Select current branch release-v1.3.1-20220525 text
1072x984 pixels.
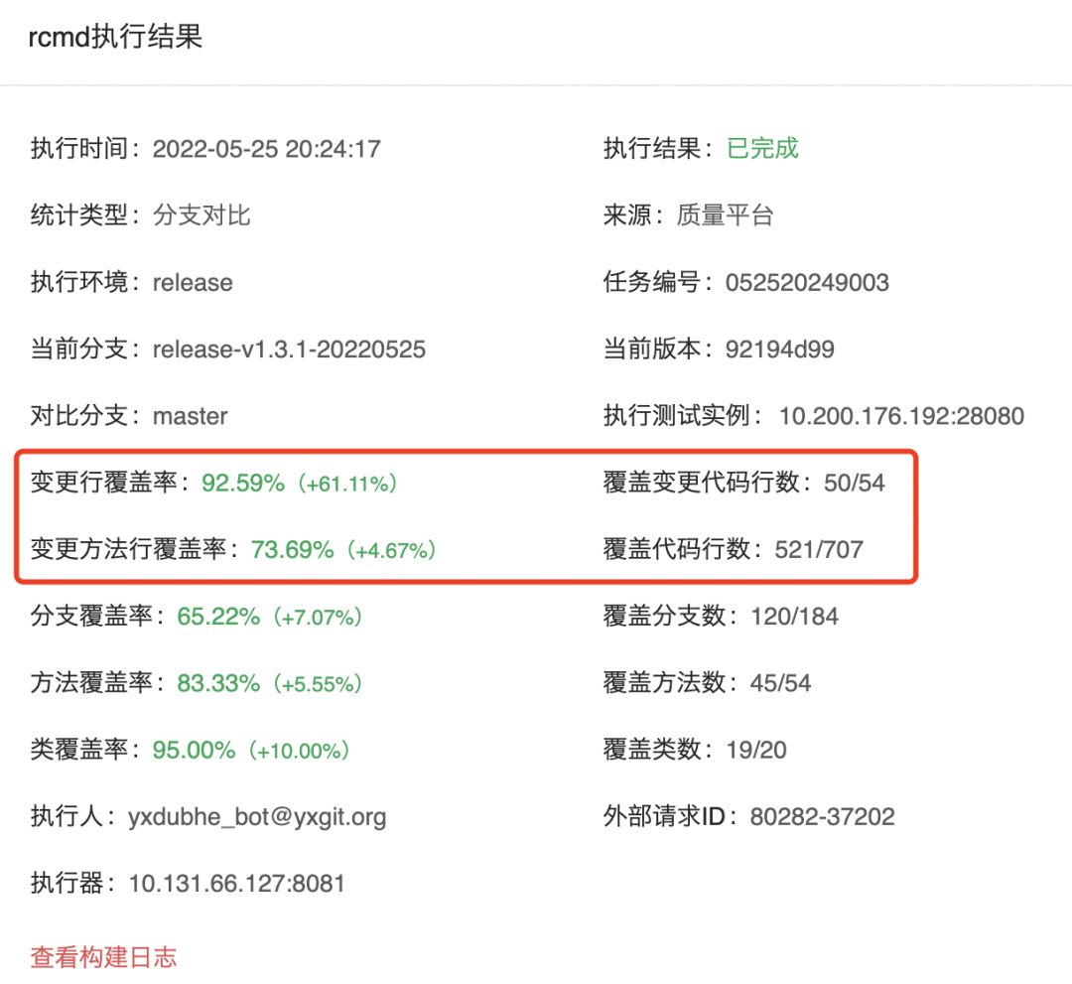pyautogui.click(x=289, y=350)
